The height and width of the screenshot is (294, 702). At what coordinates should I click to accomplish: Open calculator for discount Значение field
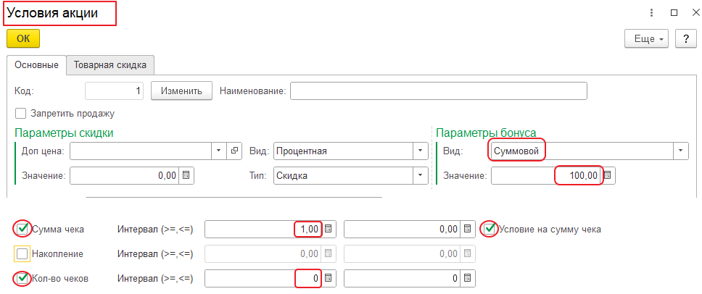tap(186, 175)
